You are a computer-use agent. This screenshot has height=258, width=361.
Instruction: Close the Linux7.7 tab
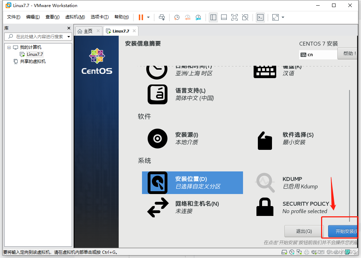tap(134, 31)
